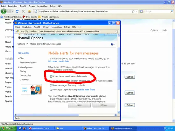Open the Extras menu in the Hotmail popup
This screenshot has width=175, height=131.
(67, 27)
